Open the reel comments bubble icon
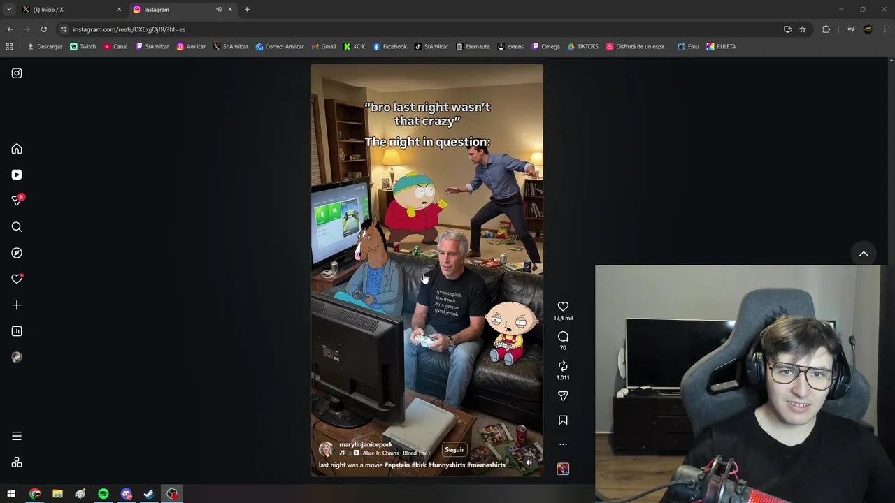Viewport: 895px width, 503px height. (x=563, y=337)
